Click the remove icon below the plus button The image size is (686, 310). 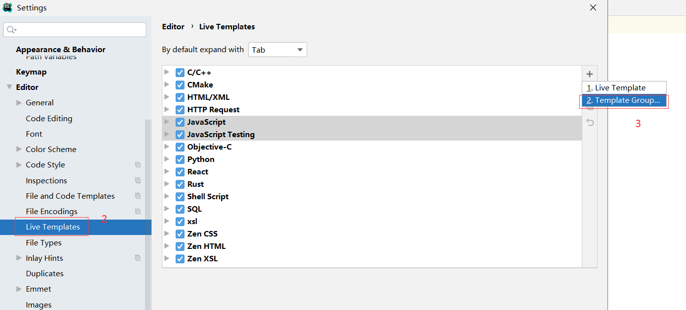pyautogui.click(x=589, y=98)
